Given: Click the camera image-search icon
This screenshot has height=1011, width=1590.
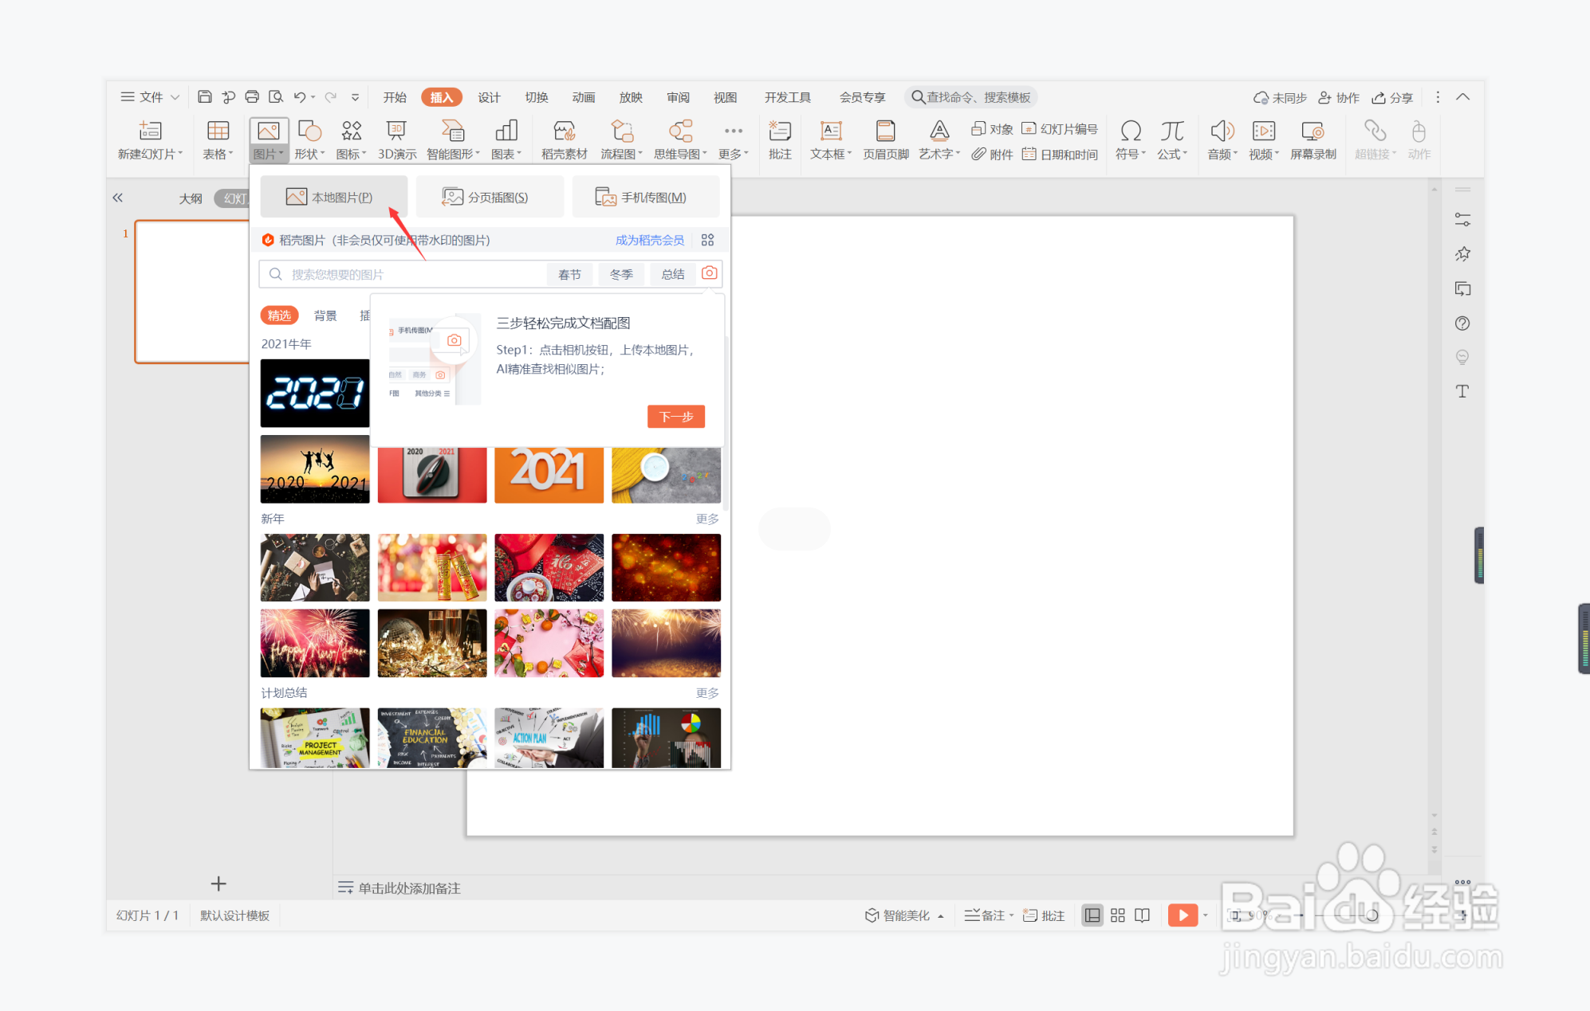Looking at the screenshot, I should pos(709,273).
